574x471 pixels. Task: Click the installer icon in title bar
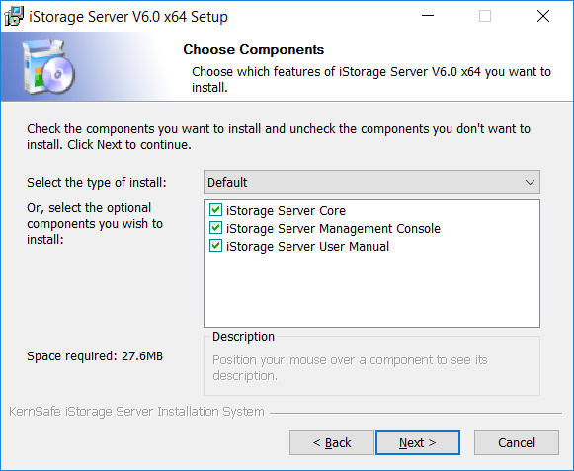point(14,17)
